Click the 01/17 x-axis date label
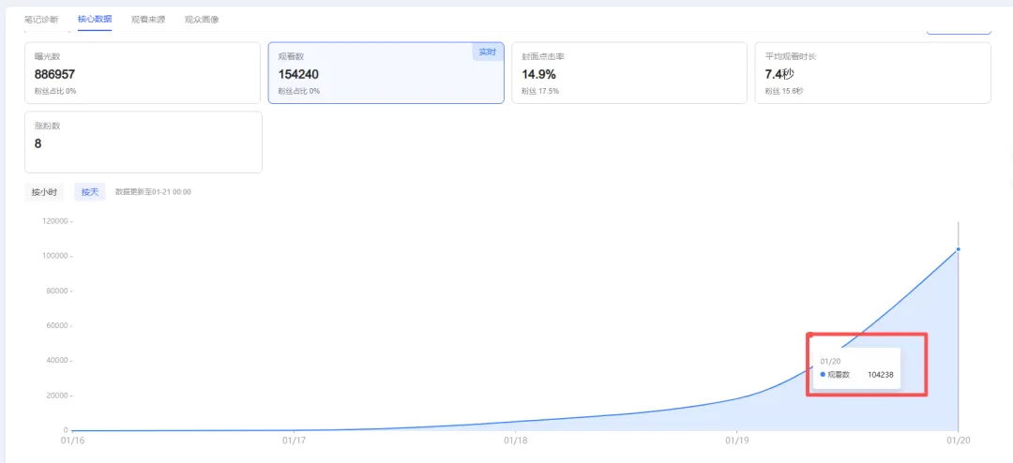1013x463 pixels. tap(294, 439)
